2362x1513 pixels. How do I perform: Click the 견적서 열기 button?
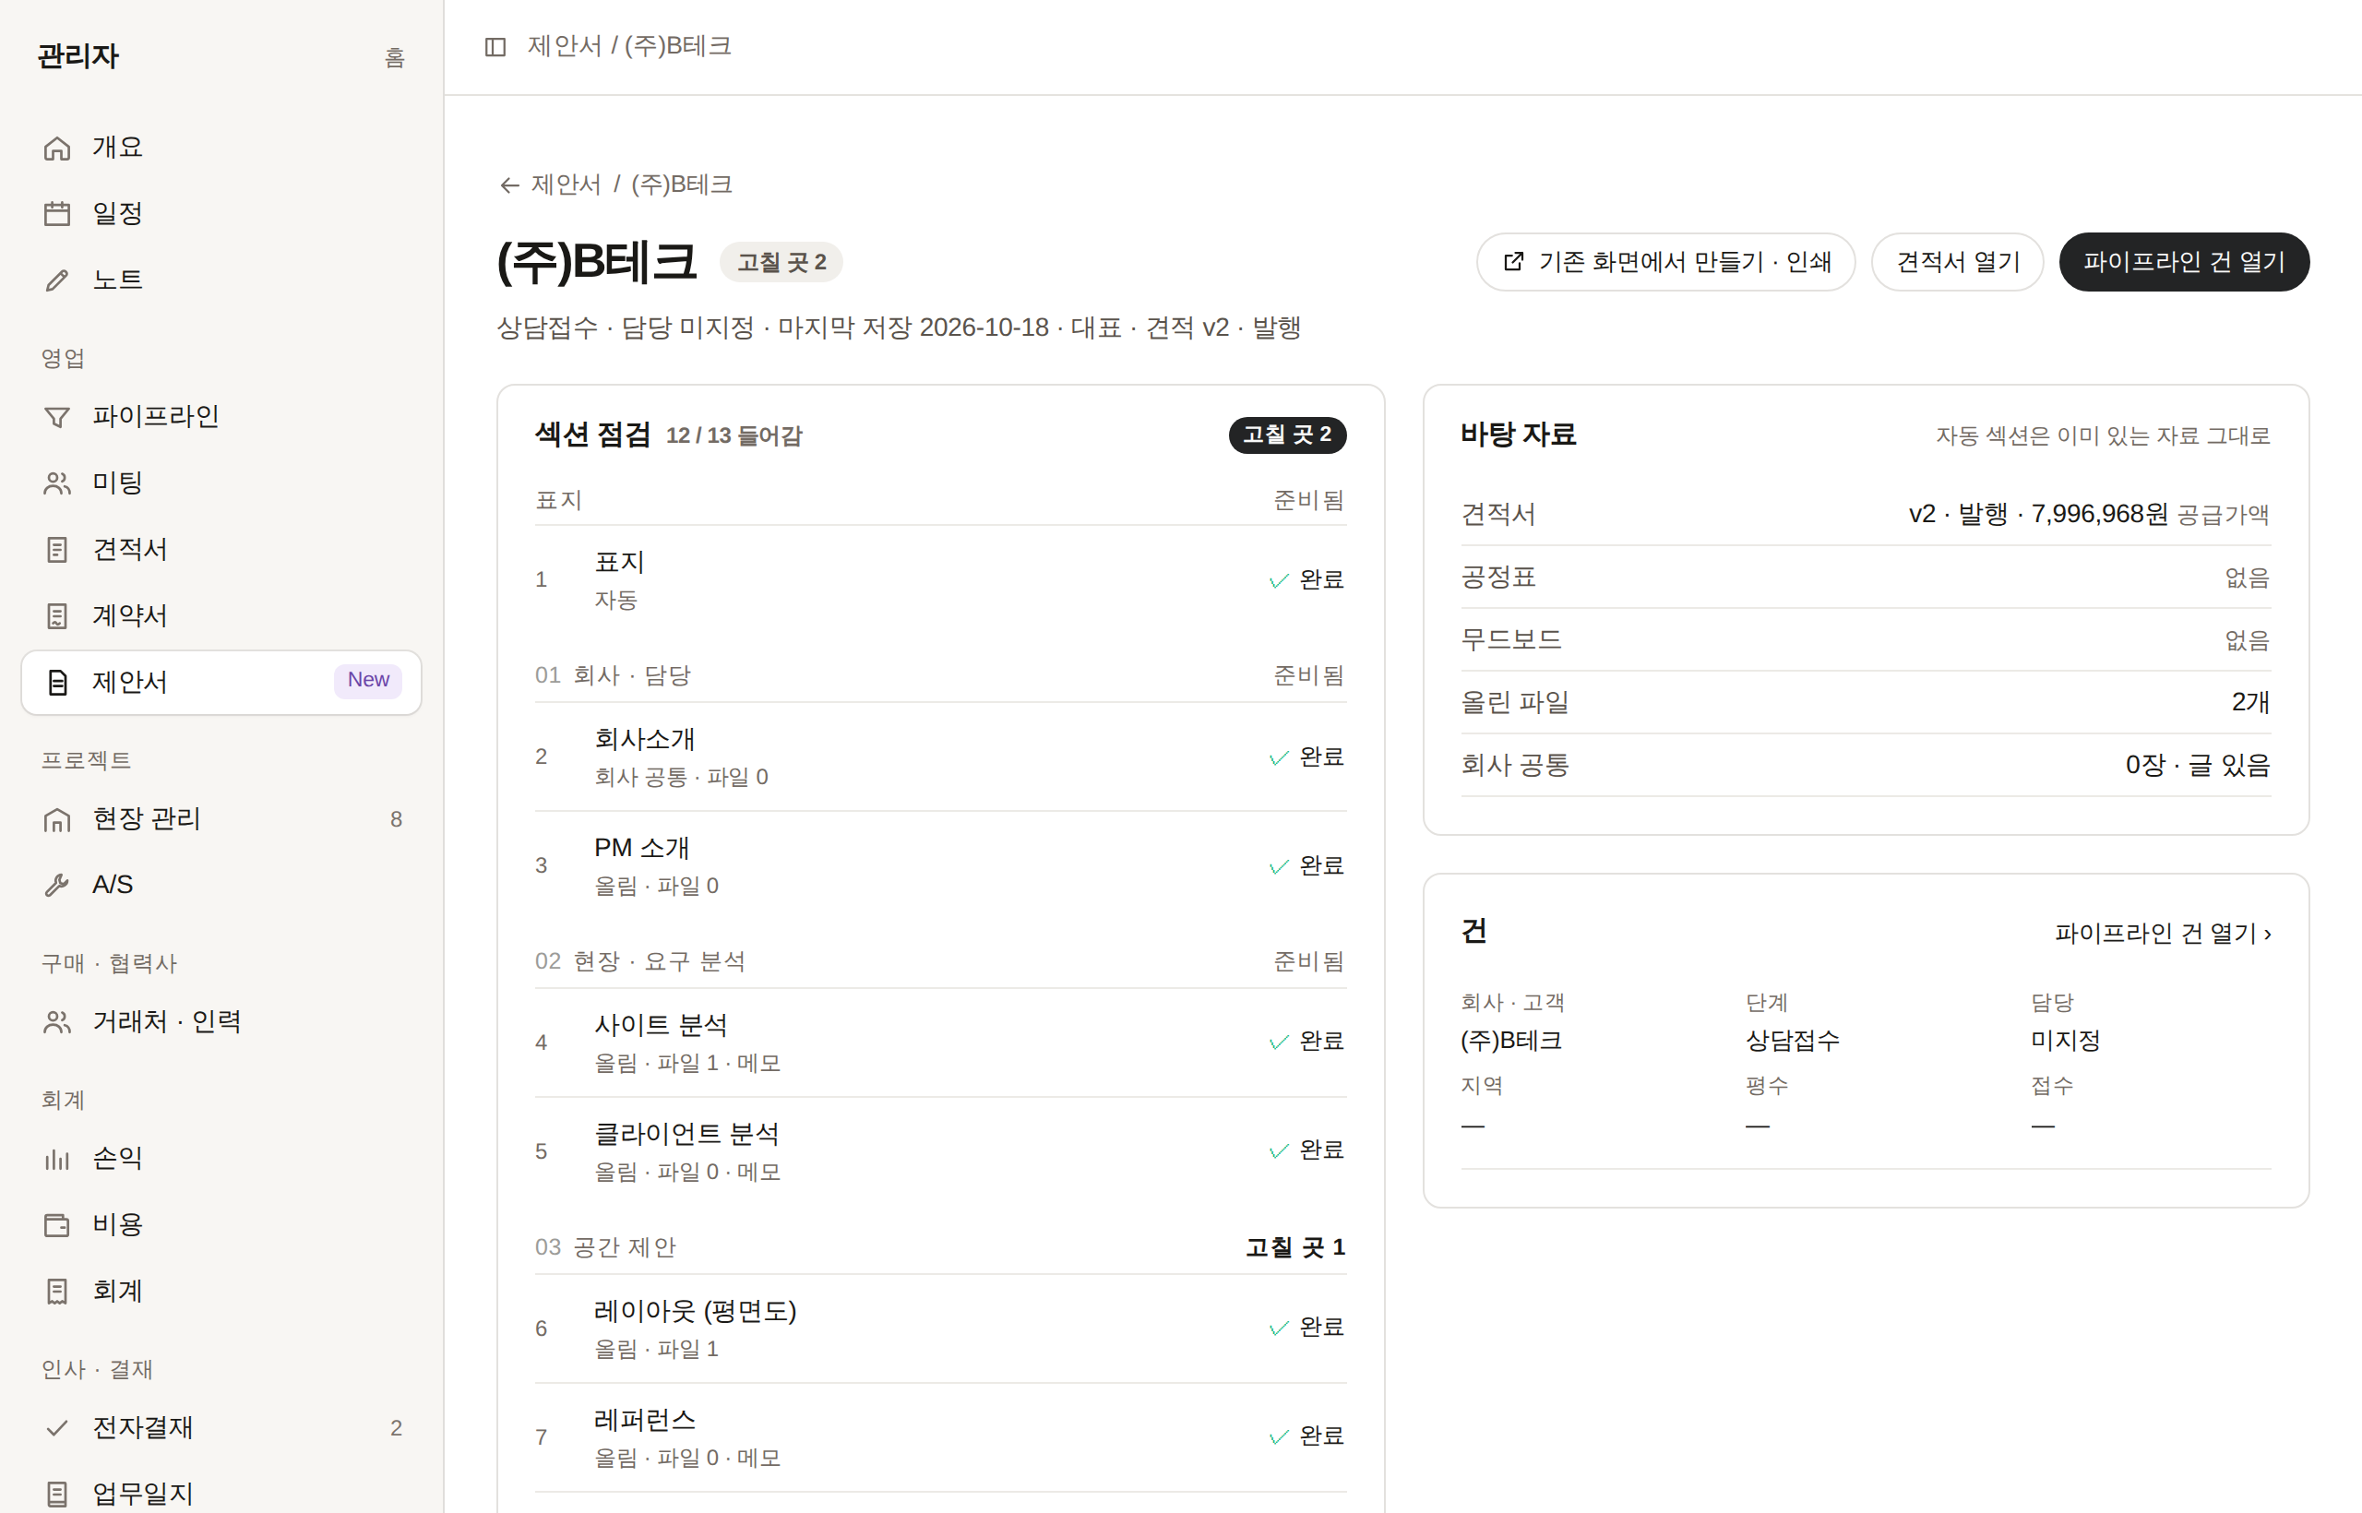point(1957,262)
